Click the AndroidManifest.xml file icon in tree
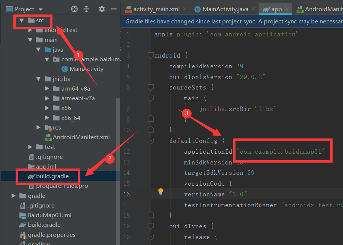 (x=48, y=137)
